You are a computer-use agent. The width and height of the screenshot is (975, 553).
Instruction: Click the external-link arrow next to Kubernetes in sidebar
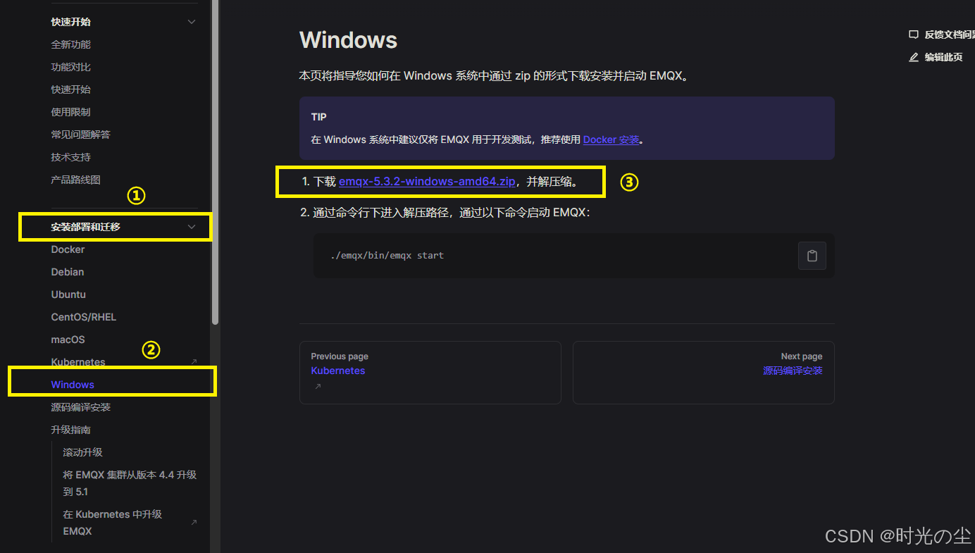(194, 362)
